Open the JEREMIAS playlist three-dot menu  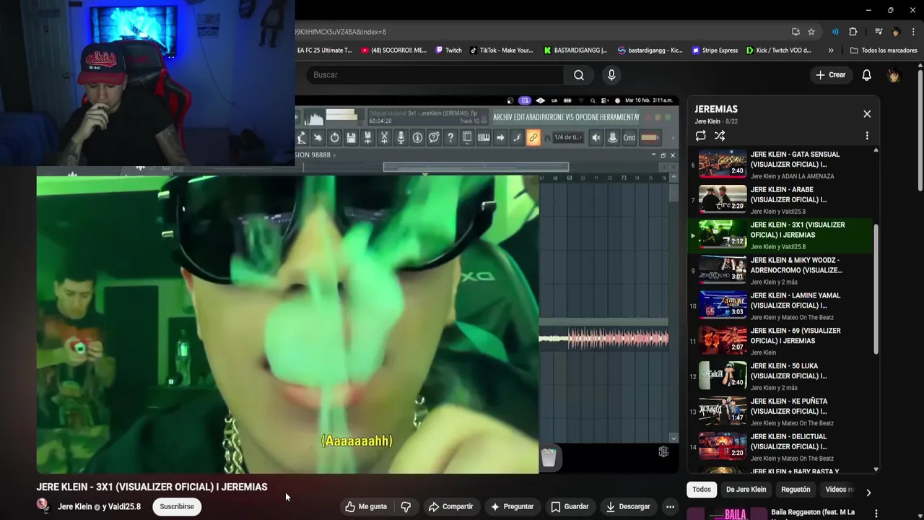(867, 136)
